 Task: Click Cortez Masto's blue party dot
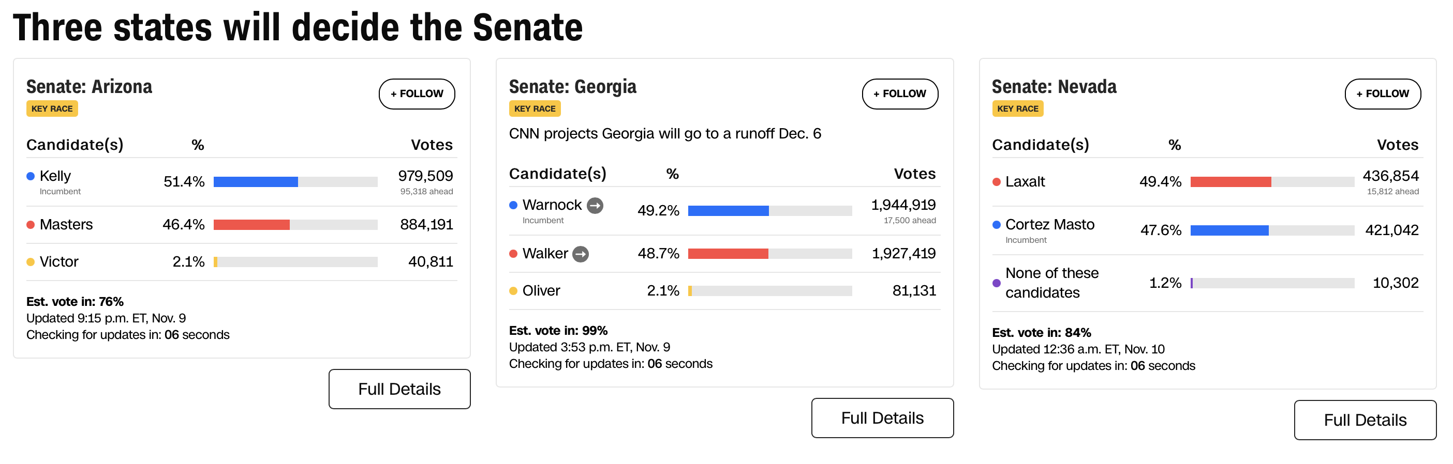tap(996, 225)
